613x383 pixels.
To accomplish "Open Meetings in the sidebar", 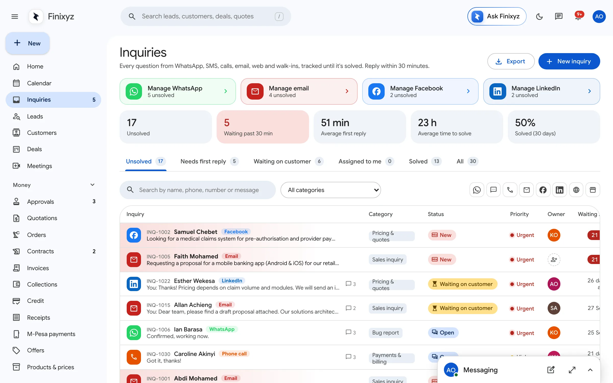I will (x=53, y=166).
